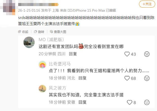Open MO (减肥版)'s avatar profile
157x111 pixels.
(x=29, y=42)
